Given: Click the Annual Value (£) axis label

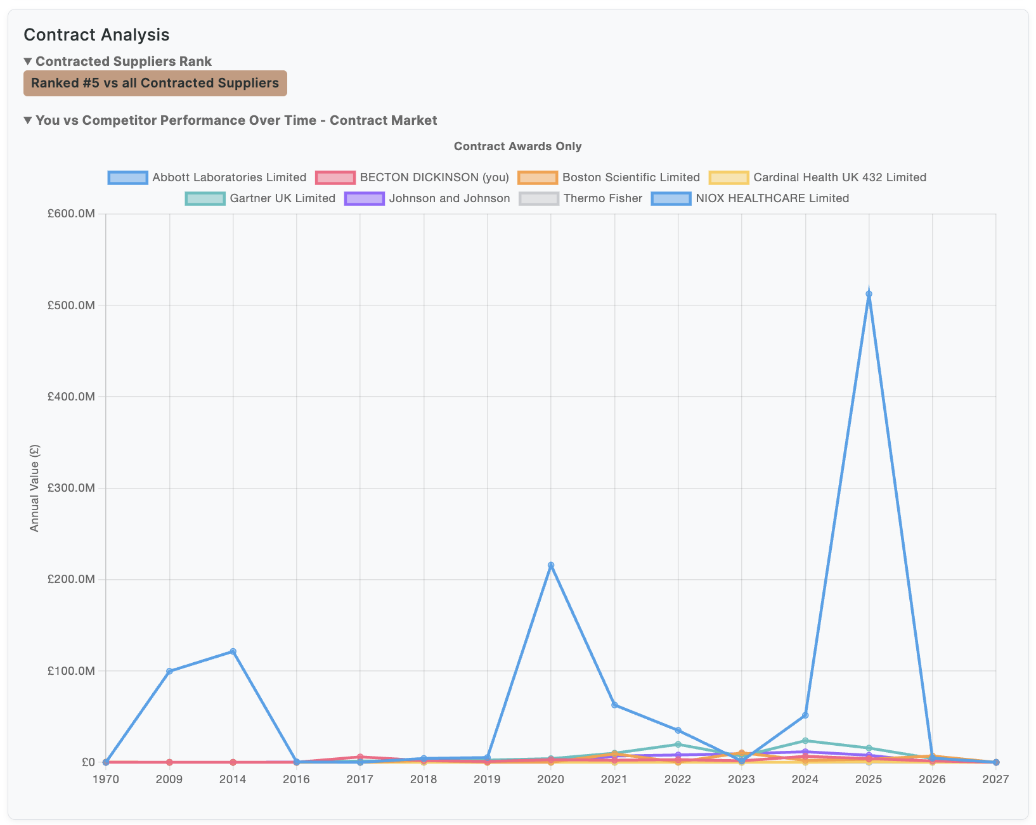Looking at the screenshot, I should click(x=34, y=488).
